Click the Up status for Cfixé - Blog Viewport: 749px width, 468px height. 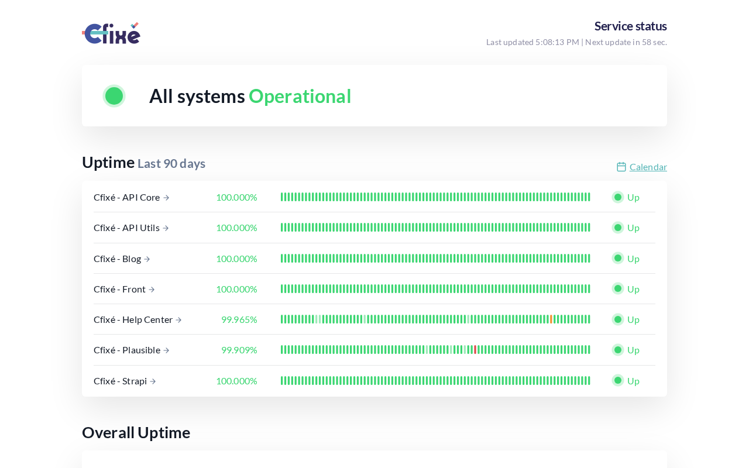pos(633,259)
